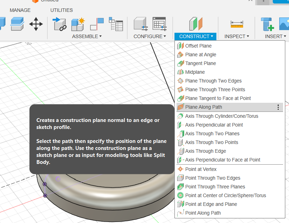
Task: Open the ASSEMBLE dropdown
Action: [x=87, y=36]
